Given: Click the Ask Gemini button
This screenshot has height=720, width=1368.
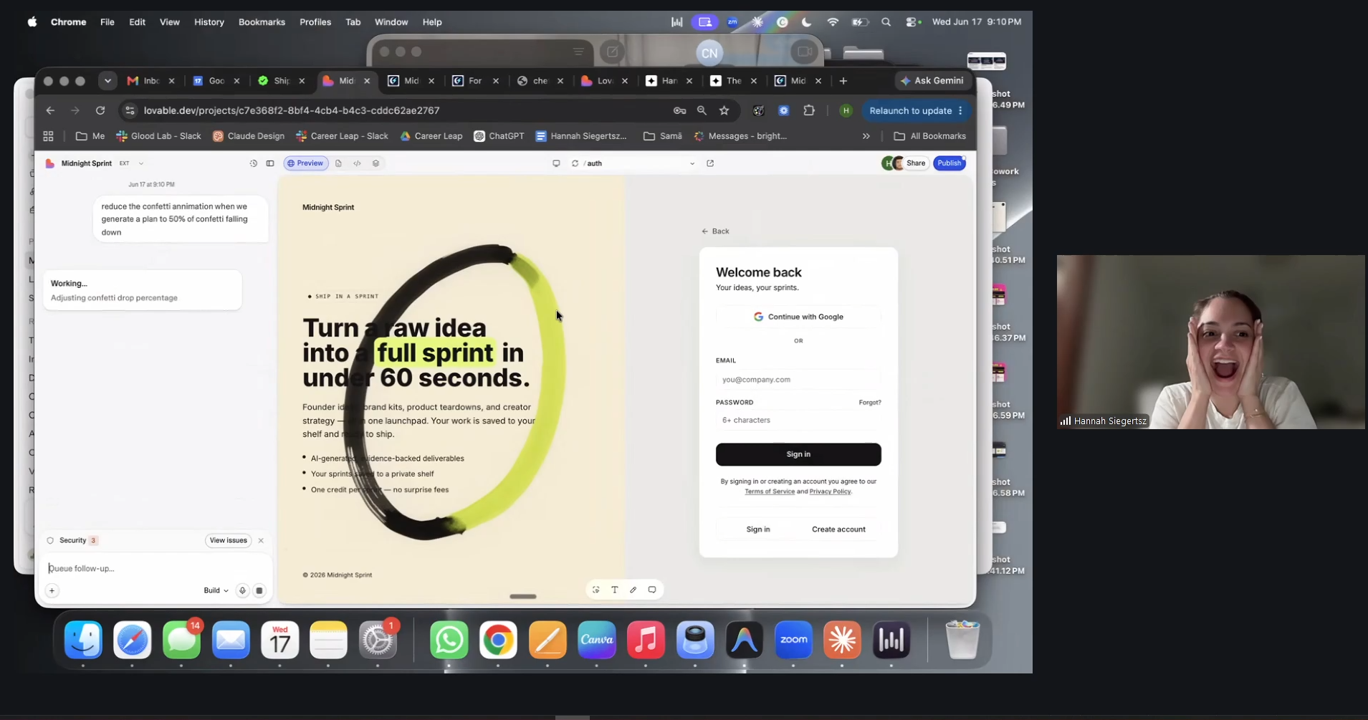Looking at the screenshot, I should point(932,81).
